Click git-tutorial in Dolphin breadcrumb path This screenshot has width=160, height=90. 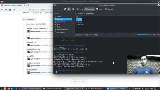pyautogui.click(x=89, y=13)
